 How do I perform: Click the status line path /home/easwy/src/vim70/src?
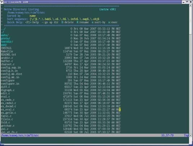click(x=20, y=135)
